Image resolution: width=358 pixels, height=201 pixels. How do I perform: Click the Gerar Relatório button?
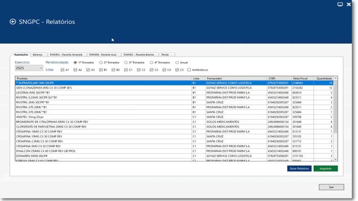(299, 169)
